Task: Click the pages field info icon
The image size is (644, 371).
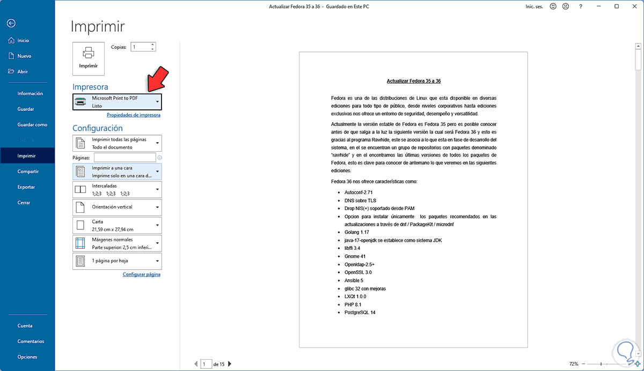Action: coord(160,158)
